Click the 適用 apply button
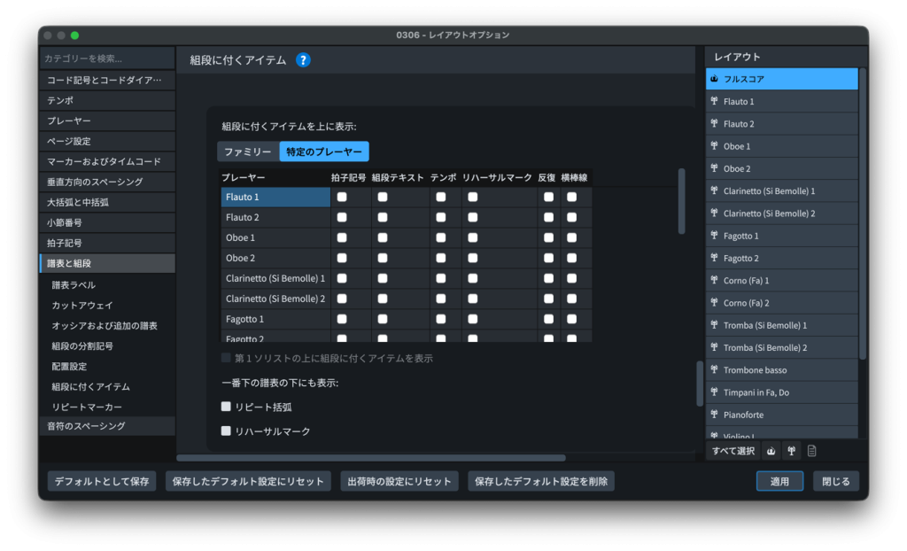 click(x=779, y=481)
